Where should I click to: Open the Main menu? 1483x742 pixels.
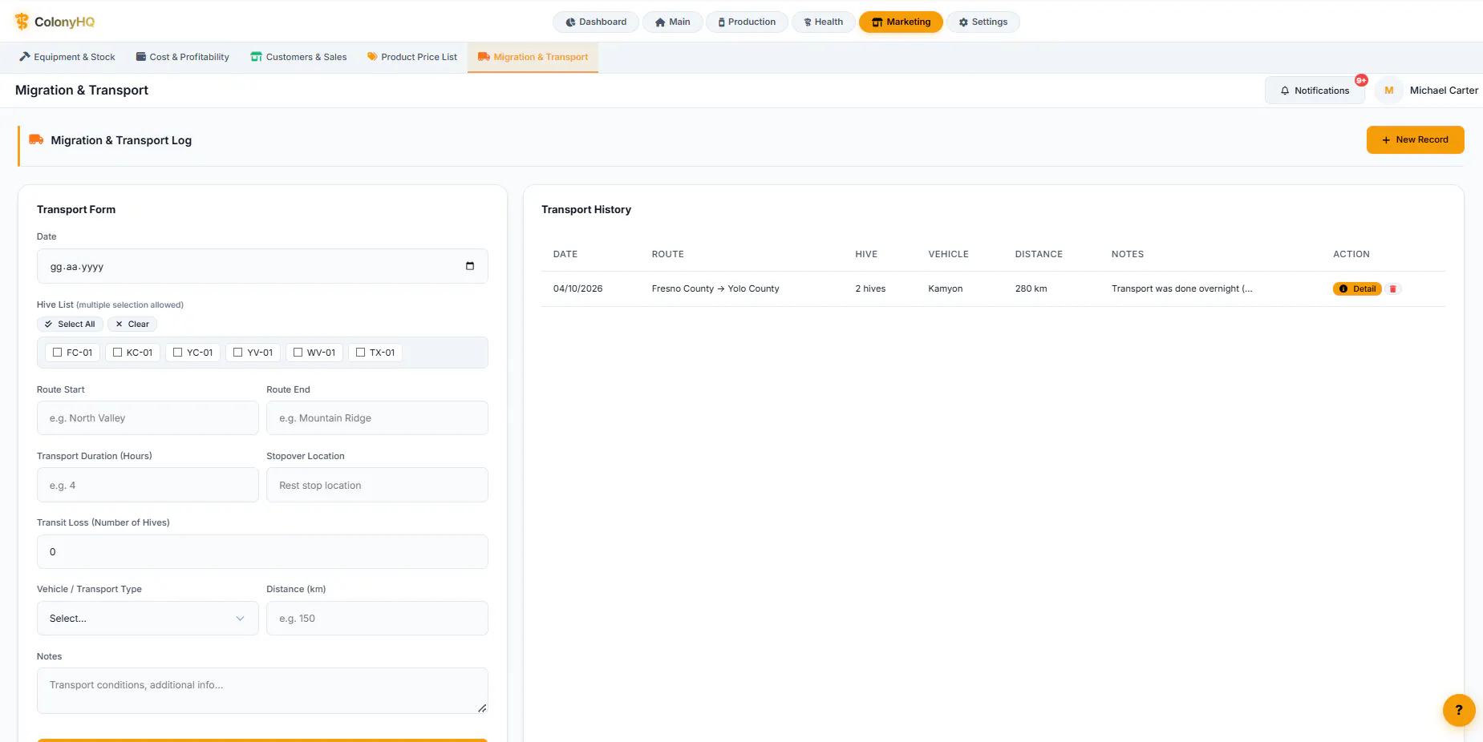pyautogui.click(x=672, y=22)
